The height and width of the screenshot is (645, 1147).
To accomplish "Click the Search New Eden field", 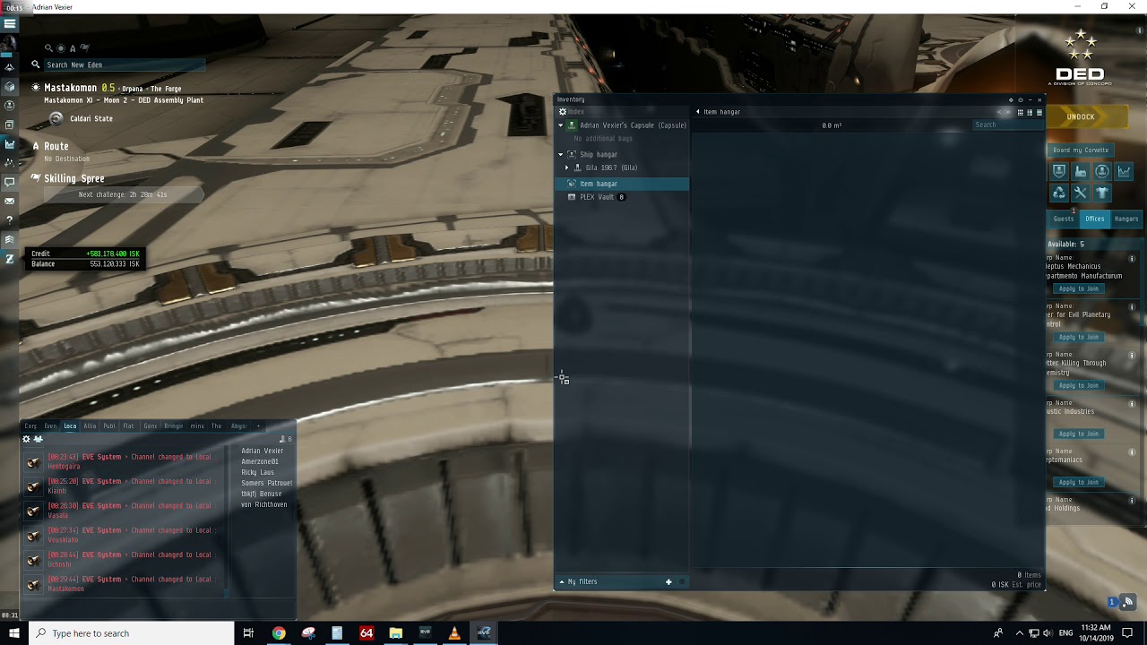I will tap(124, 64).
